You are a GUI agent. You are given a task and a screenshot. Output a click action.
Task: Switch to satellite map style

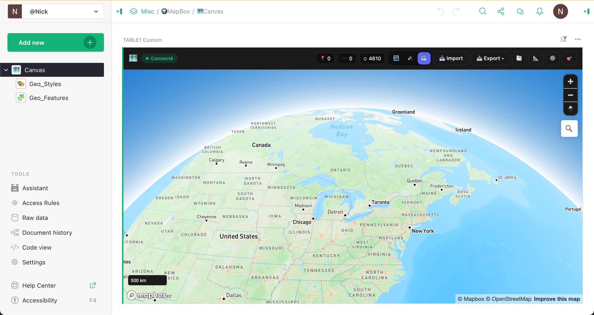click(410, 58)
